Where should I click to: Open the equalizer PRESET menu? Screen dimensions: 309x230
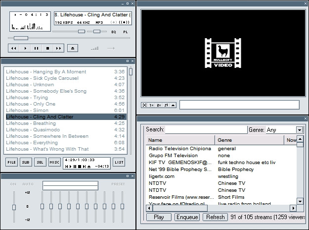coord(118,184)
